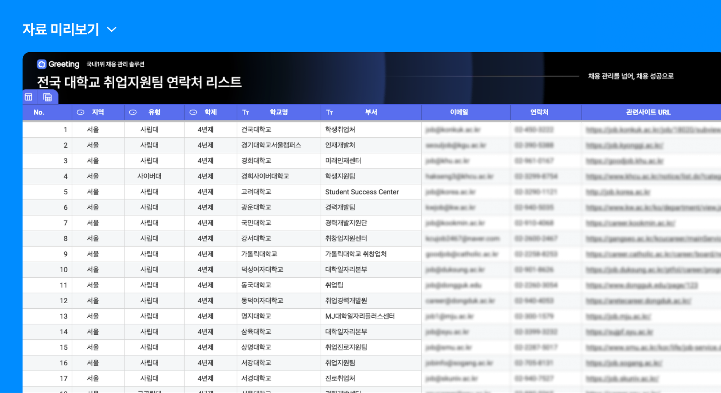The width and height of the screenshot is (721, 393).
Task: Open the blurred URL link in row 1
Action: coord(652,130)
